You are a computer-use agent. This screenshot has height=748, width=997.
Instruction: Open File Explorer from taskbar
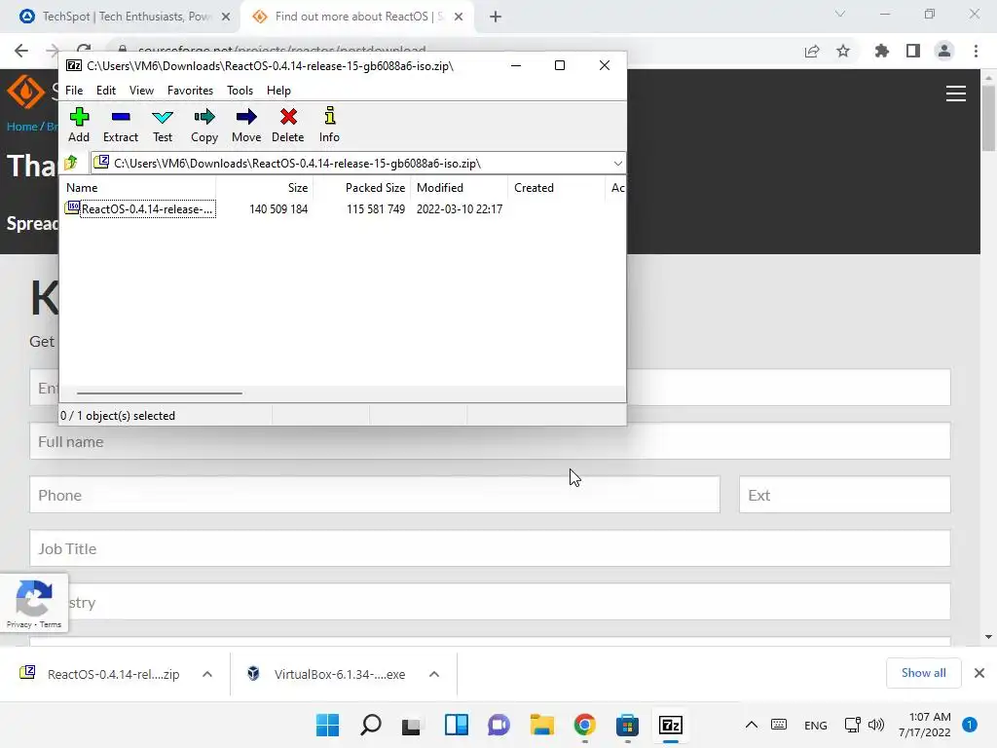(541, 725)
